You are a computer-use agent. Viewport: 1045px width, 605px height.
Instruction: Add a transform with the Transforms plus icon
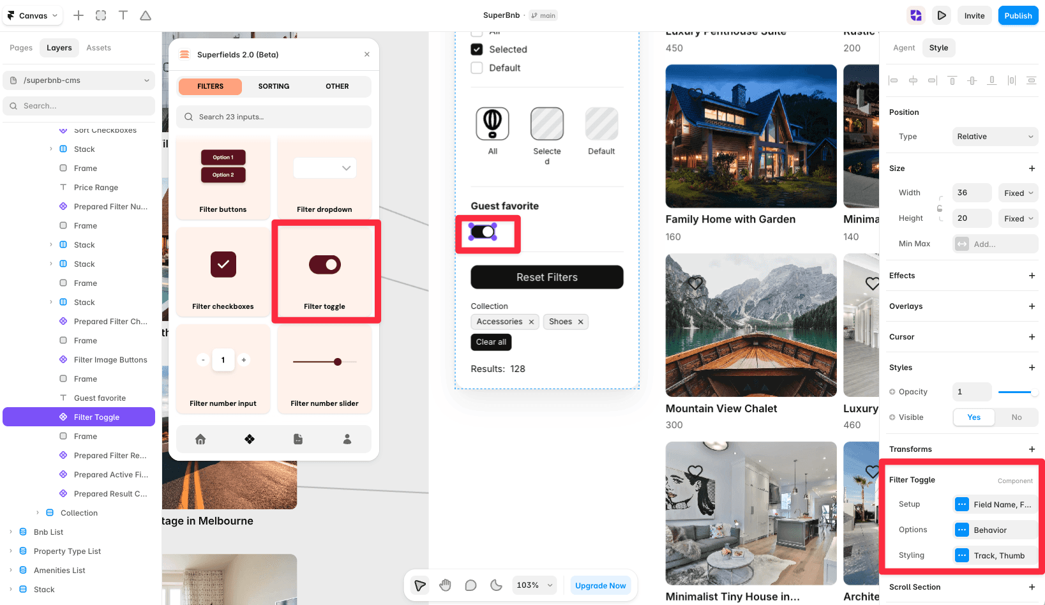coord(1032,449)
